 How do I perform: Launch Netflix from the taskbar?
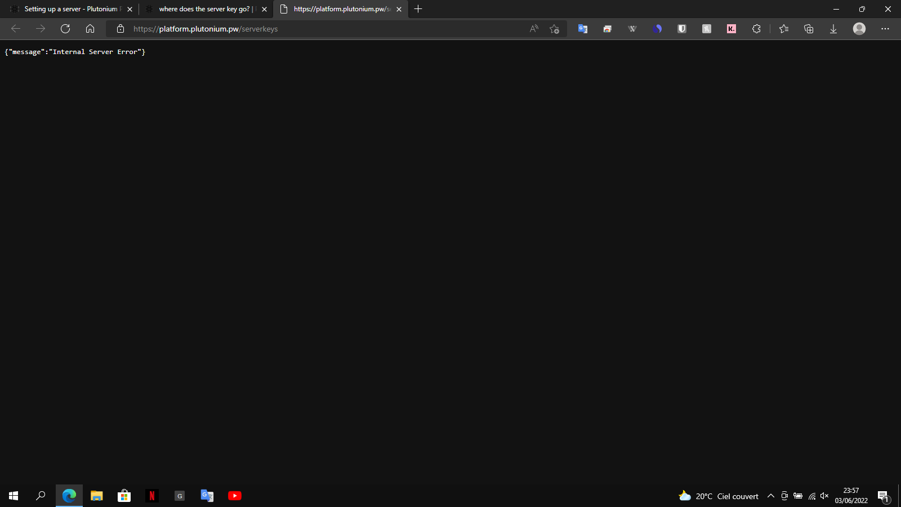click(x=151, y=496)
